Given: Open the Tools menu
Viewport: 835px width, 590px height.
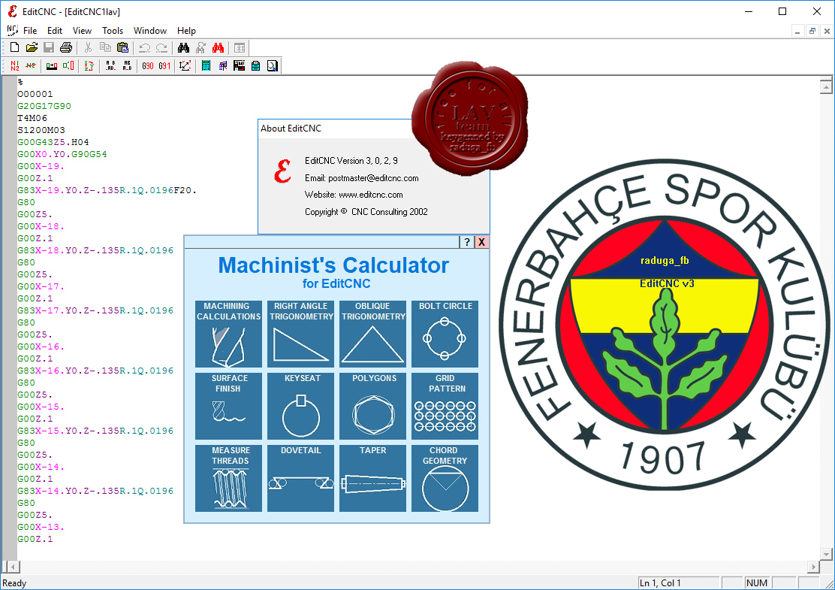Looking at the screenshot, I should tap(113, 30).
